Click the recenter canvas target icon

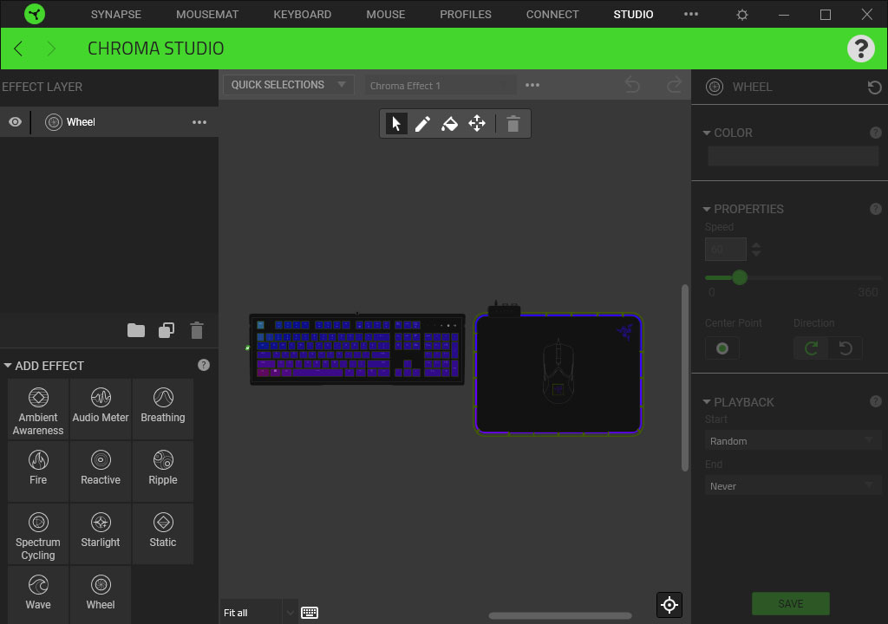(x=669, y=605)
